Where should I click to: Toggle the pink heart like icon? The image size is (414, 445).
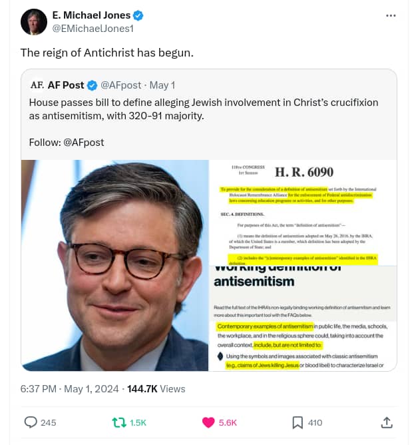tap(208, 422)
